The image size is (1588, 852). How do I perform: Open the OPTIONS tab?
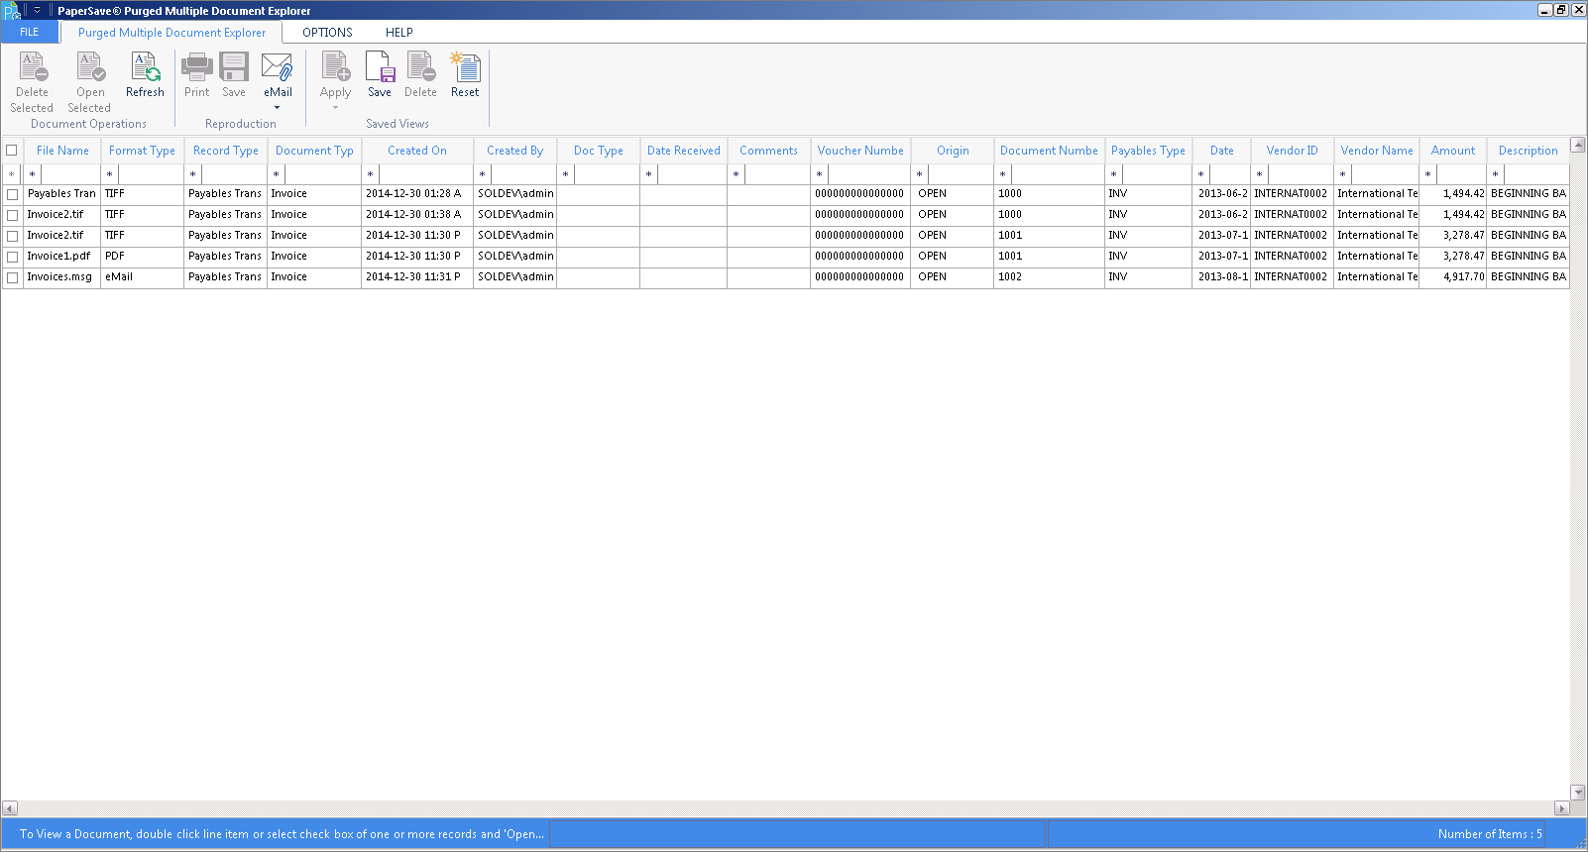327,33
